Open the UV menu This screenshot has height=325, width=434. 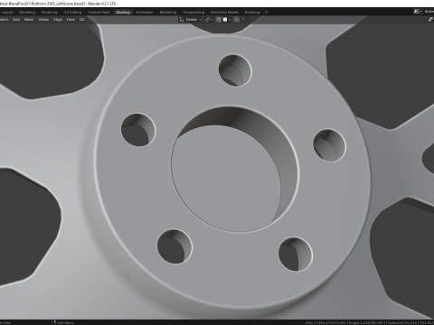coord(81,20)
